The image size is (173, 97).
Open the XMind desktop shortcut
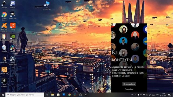[13, 26]
